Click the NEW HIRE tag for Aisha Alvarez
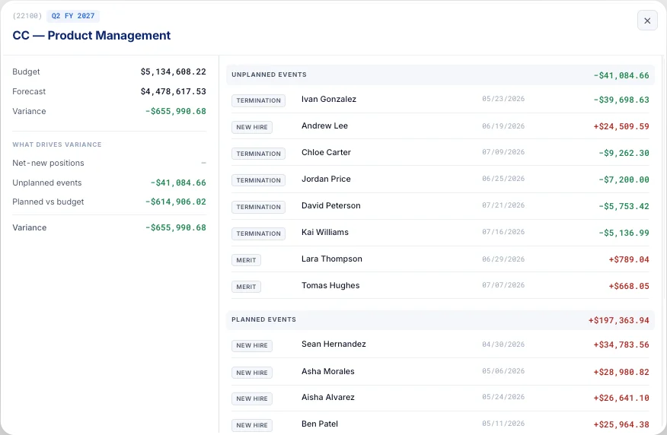The image size is (667, 435). [252, 398]
